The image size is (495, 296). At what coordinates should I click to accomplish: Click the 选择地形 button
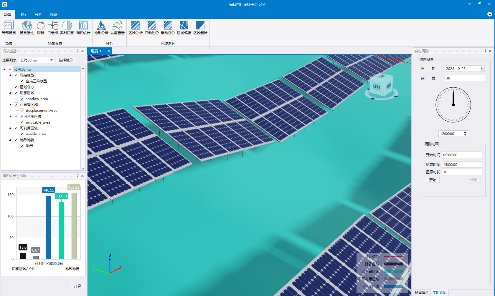click(66, 60)
